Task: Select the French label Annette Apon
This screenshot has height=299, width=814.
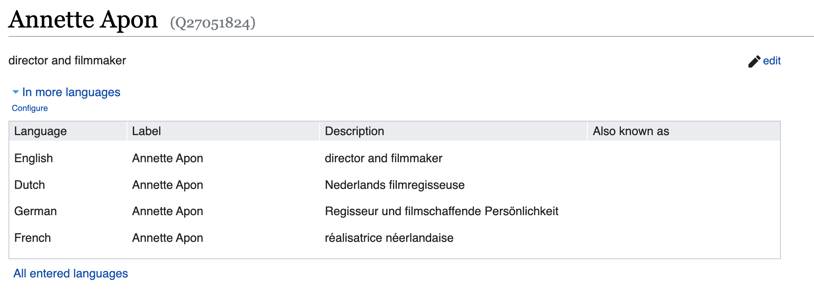Action: [167, 238]
